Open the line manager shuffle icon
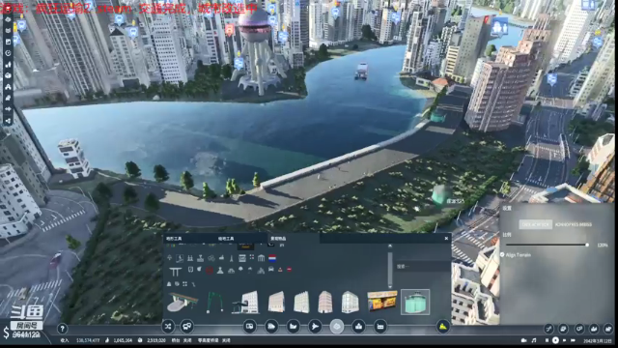 (x=168, y=327)
